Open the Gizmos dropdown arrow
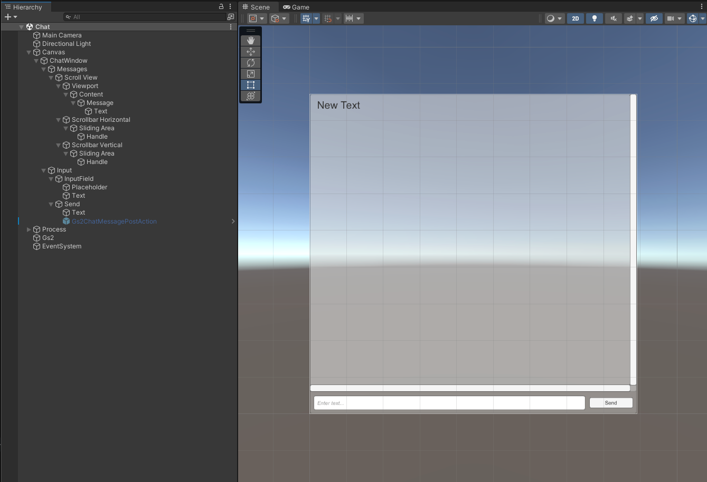Screen dimensions: 707x482 tap(702, 18)
